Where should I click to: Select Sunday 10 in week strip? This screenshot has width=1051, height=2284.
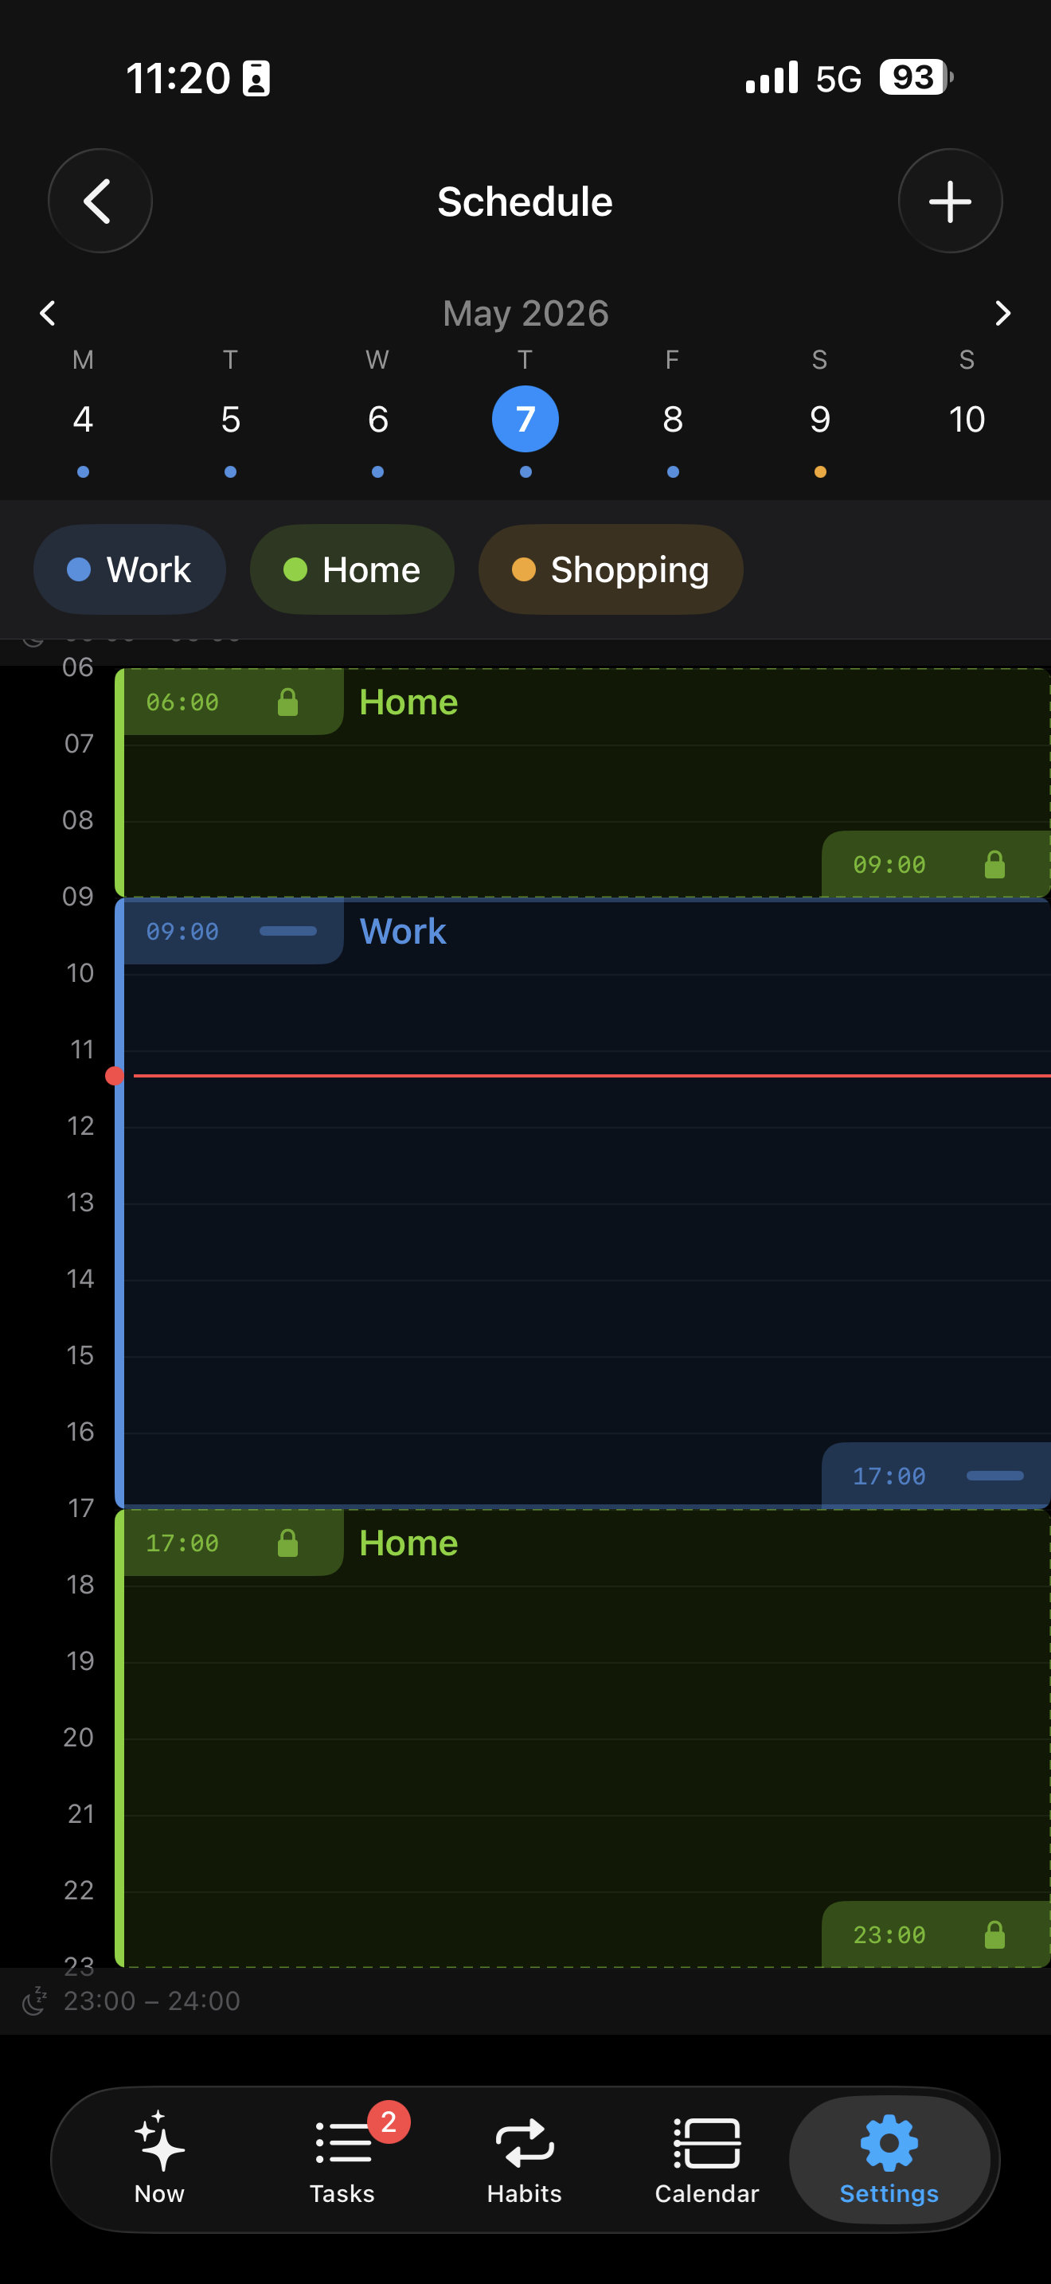click(967, 419)
